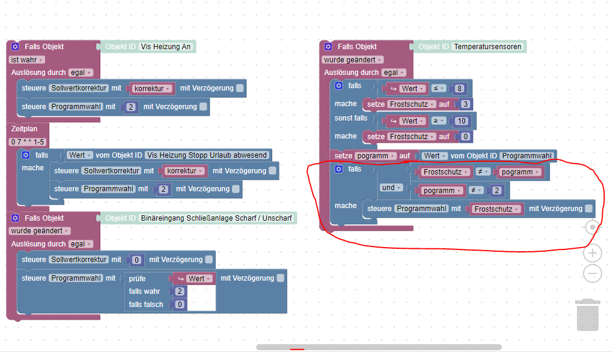Open the 'und' logic operator dropdown
Screen dimensions: 613x352
click(x=391, y=188)
